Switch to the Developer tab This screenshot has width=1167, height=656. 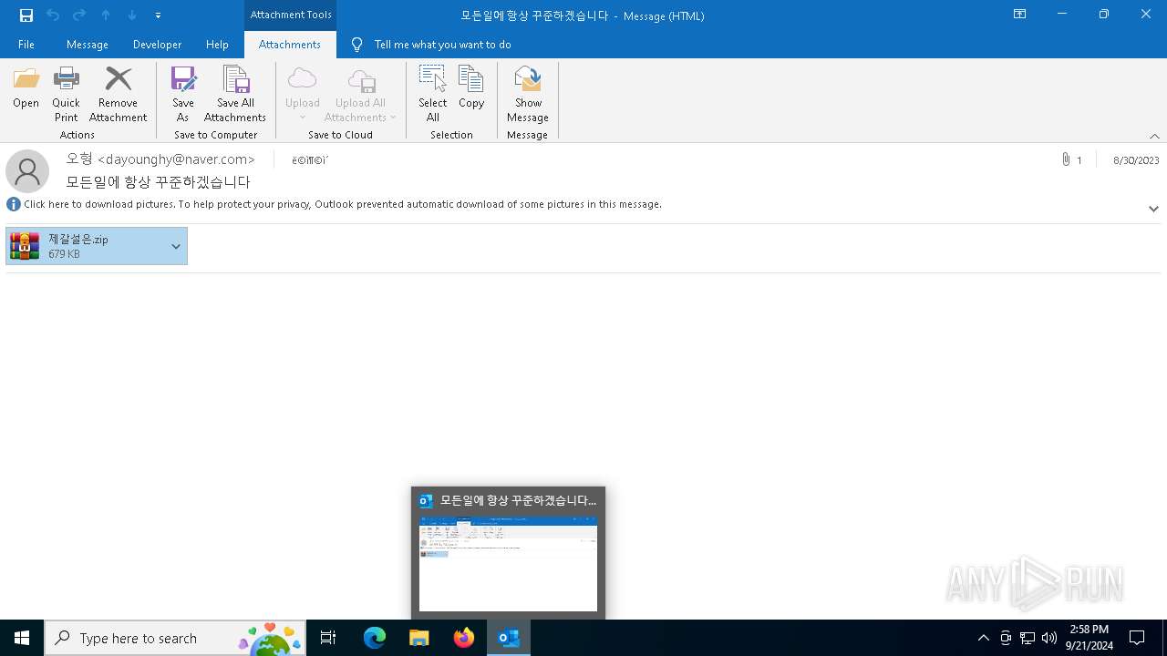click(x=157, y=44)
